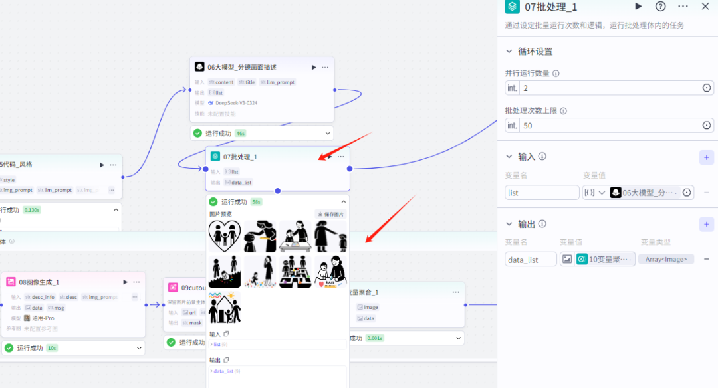Click the heart-shaped family image thumbnail
The height and width of the screenshot is (388, 718).
click(x=225, y=236)
